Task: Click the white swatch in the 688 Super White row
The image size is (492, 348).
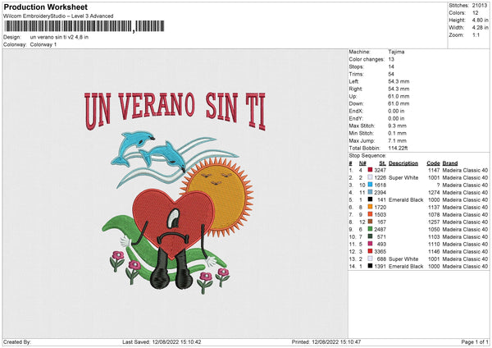Action: [370, 259]
